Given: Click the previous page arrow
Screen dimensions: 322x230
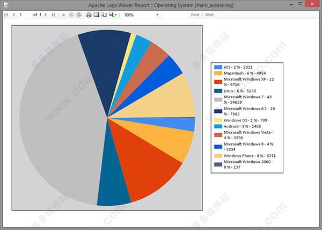Looking at the screenshot, I should [x=14, y=15].
